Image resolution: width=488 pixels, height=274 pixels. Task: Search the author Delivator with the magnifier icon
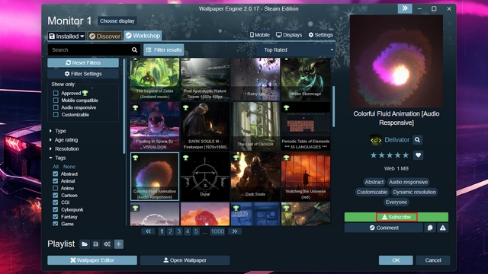click(417, 140)
